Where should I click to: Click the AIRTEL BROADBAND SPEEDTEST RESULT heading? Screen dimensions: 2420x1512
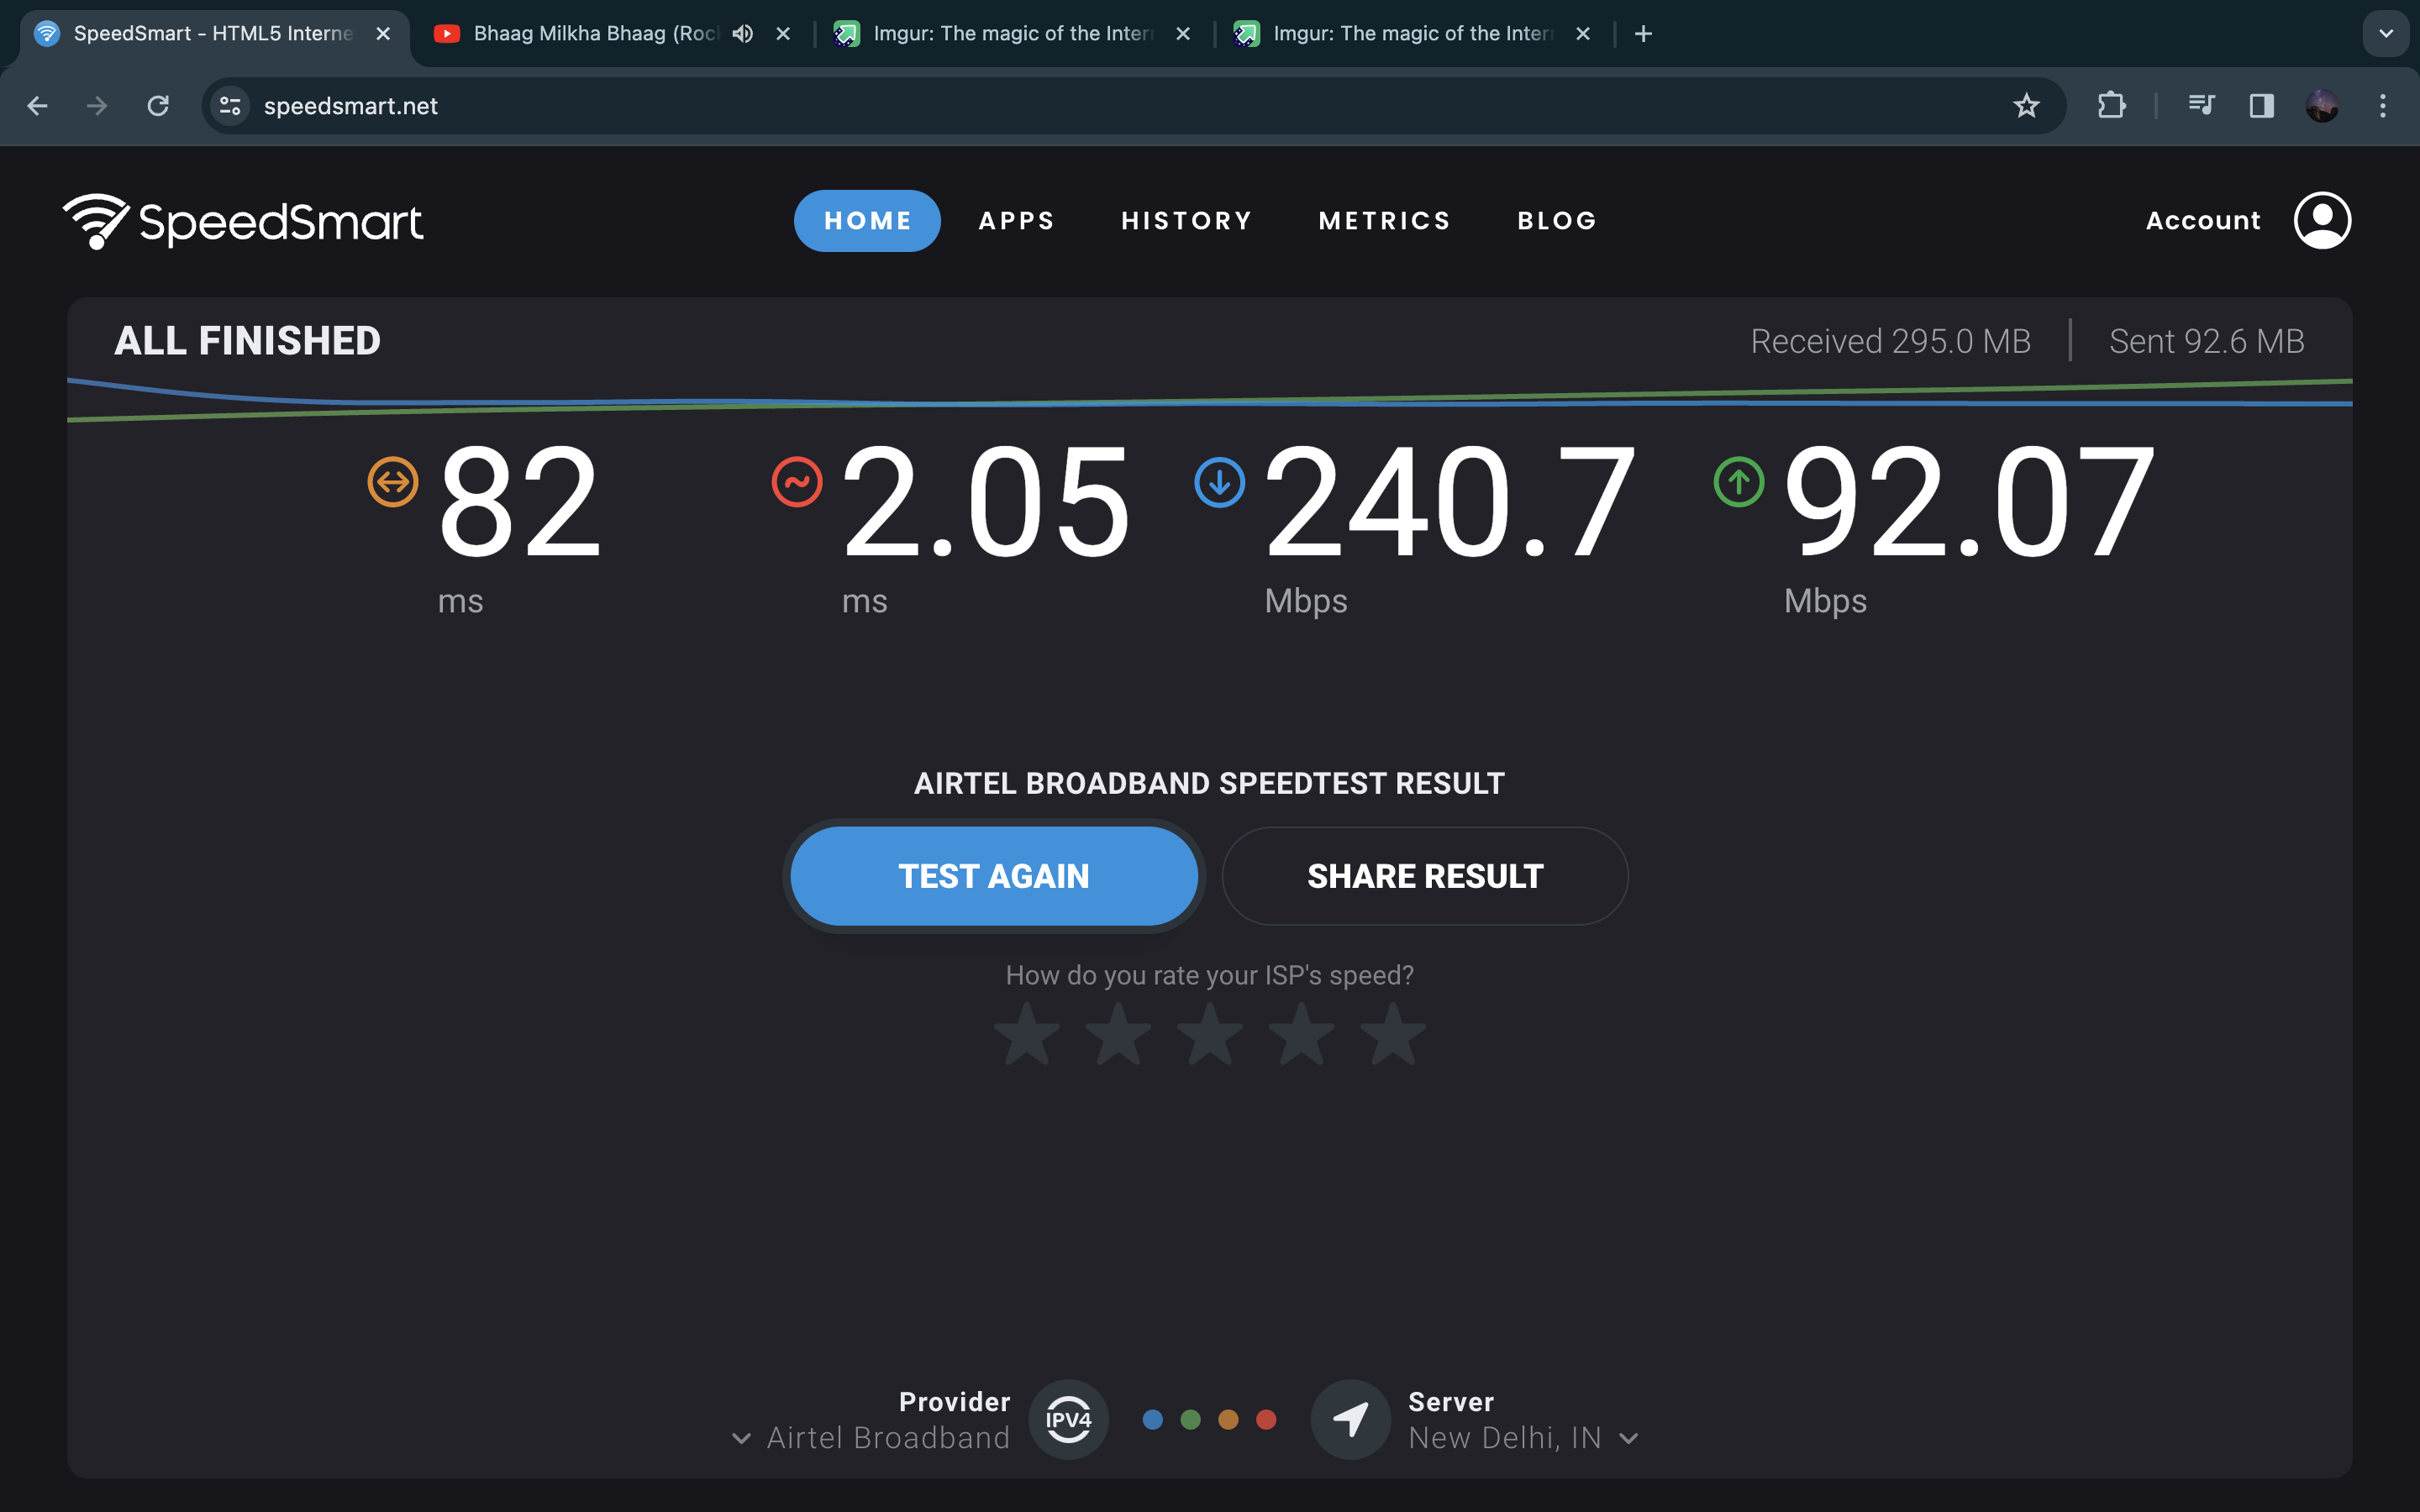(1209, 783)
